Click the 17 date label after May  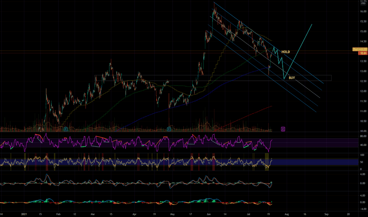[x=191, y=214]
